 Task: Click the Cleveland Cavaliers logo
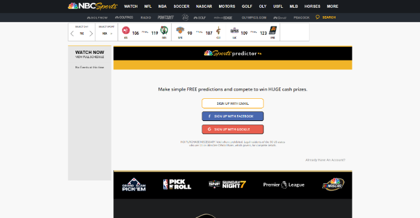[x=218, y=31]
